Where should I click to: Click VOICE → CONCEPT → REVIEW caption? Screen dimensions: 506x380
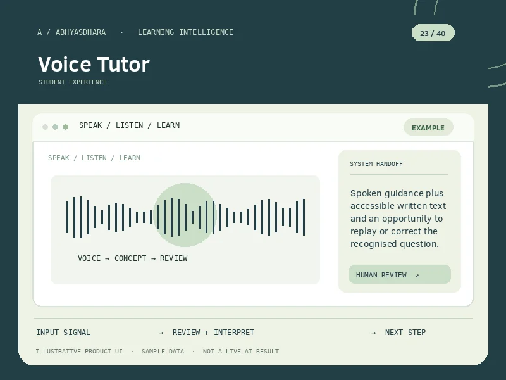coord(133,258)
